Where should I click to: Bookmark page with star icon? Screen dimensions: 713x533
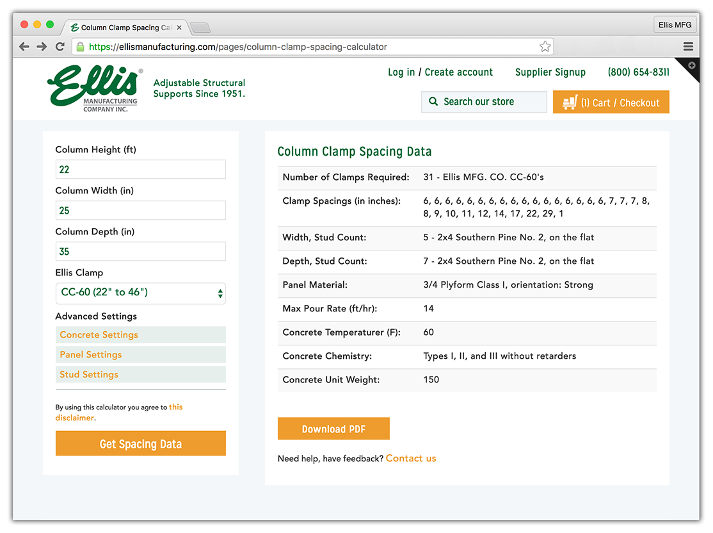545,47
